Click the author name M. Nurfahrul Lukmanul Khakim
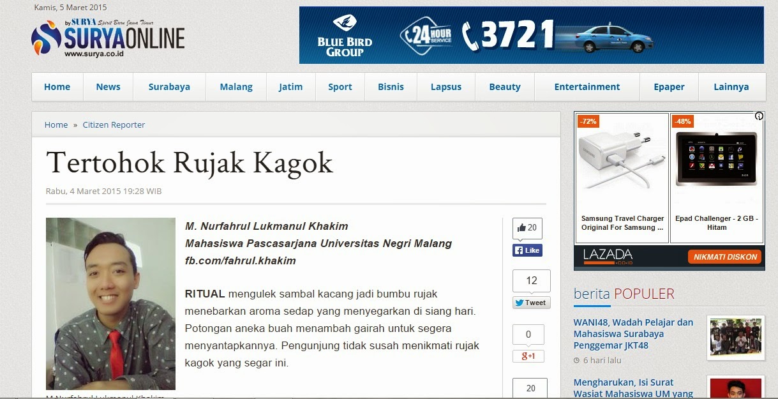The image size is (778, 399). pyautogui.click(x=267, y=226)
